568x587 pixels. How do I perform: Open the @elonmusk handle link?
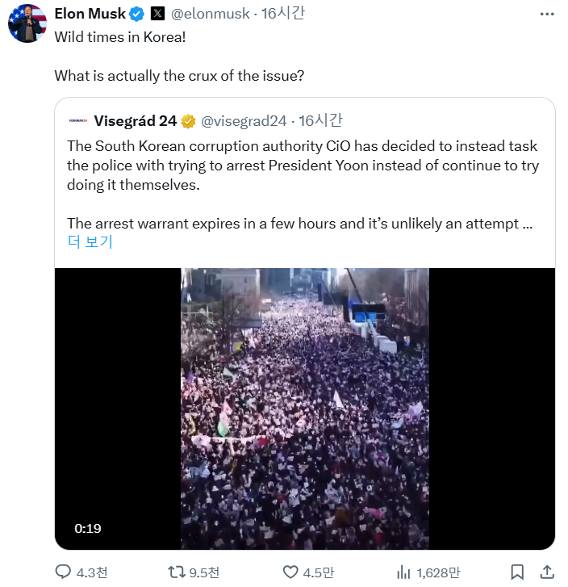(211, 13)
